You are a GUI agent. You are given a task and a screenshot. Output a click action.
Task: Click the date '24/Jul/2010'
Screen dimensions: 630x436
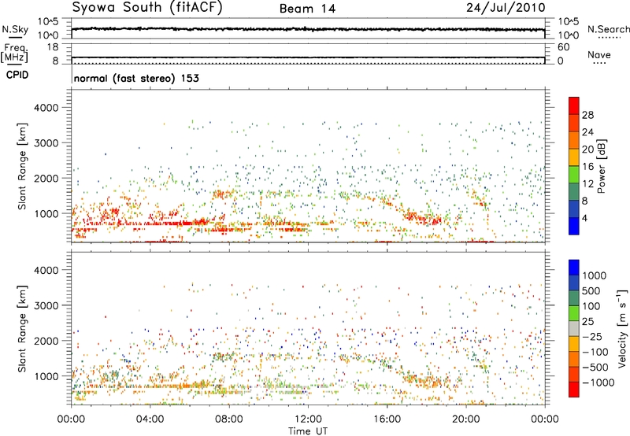(x=506, y=8)
